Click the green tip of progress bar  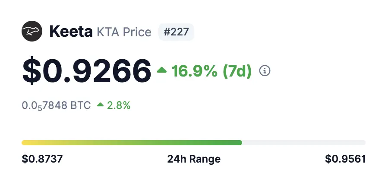pos(239,143)
